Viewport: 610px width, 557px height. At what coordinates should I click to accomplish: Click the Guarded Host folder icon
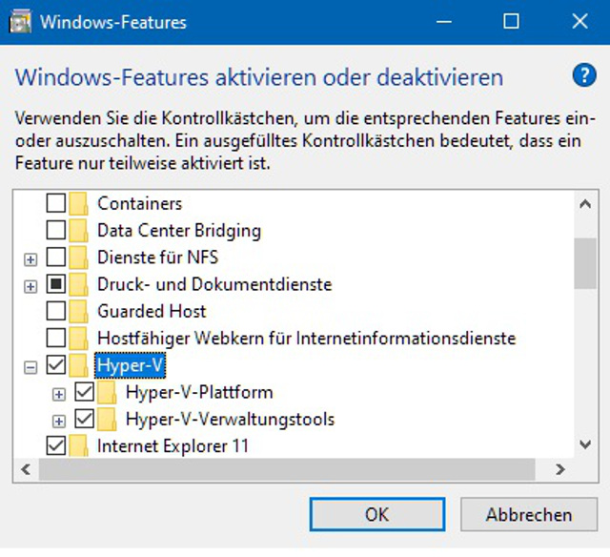[x=78, y=311]
